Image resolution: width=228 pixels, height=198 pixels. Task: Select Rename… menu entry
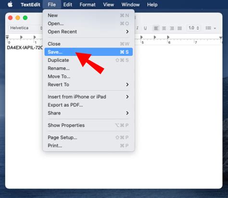[x=89, y=68]
